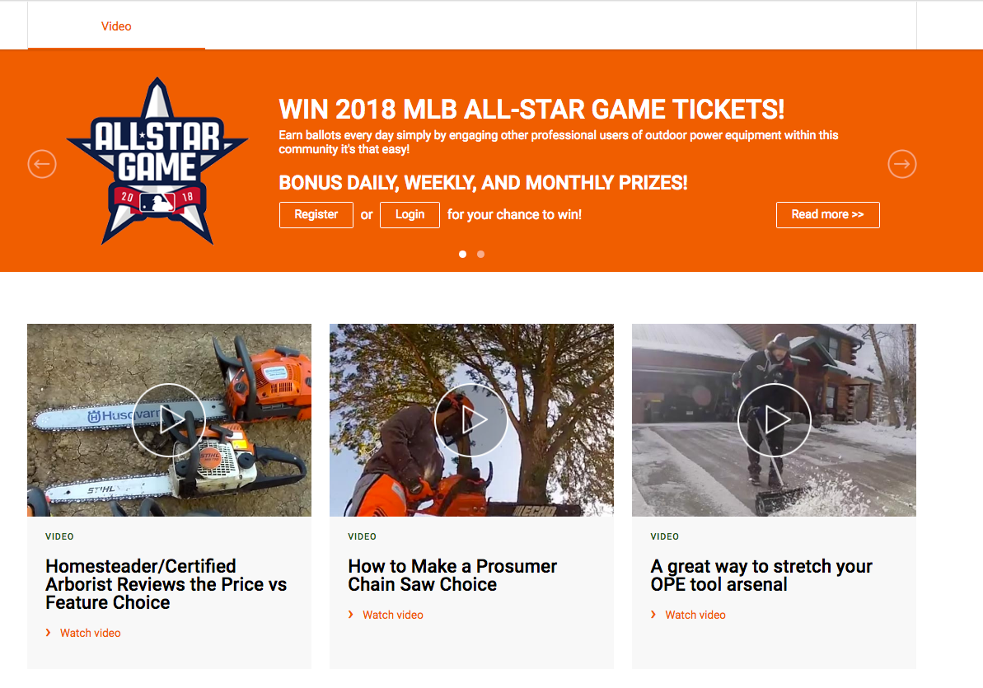This screenshot has width=983, height=688.
Task: Play the snow sweeping video
Action: point(775,420)
